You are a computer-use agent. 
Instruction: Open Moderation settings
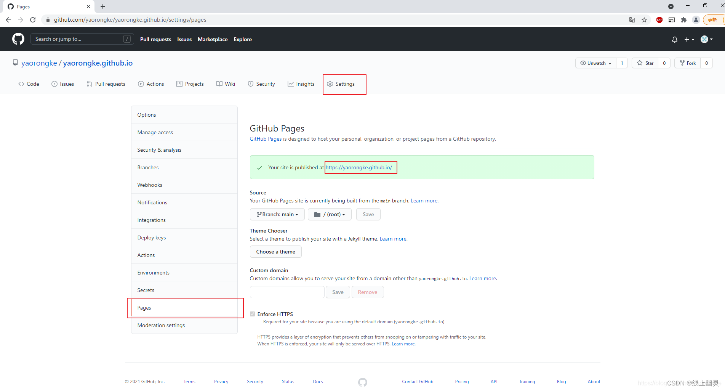[184, 325]
